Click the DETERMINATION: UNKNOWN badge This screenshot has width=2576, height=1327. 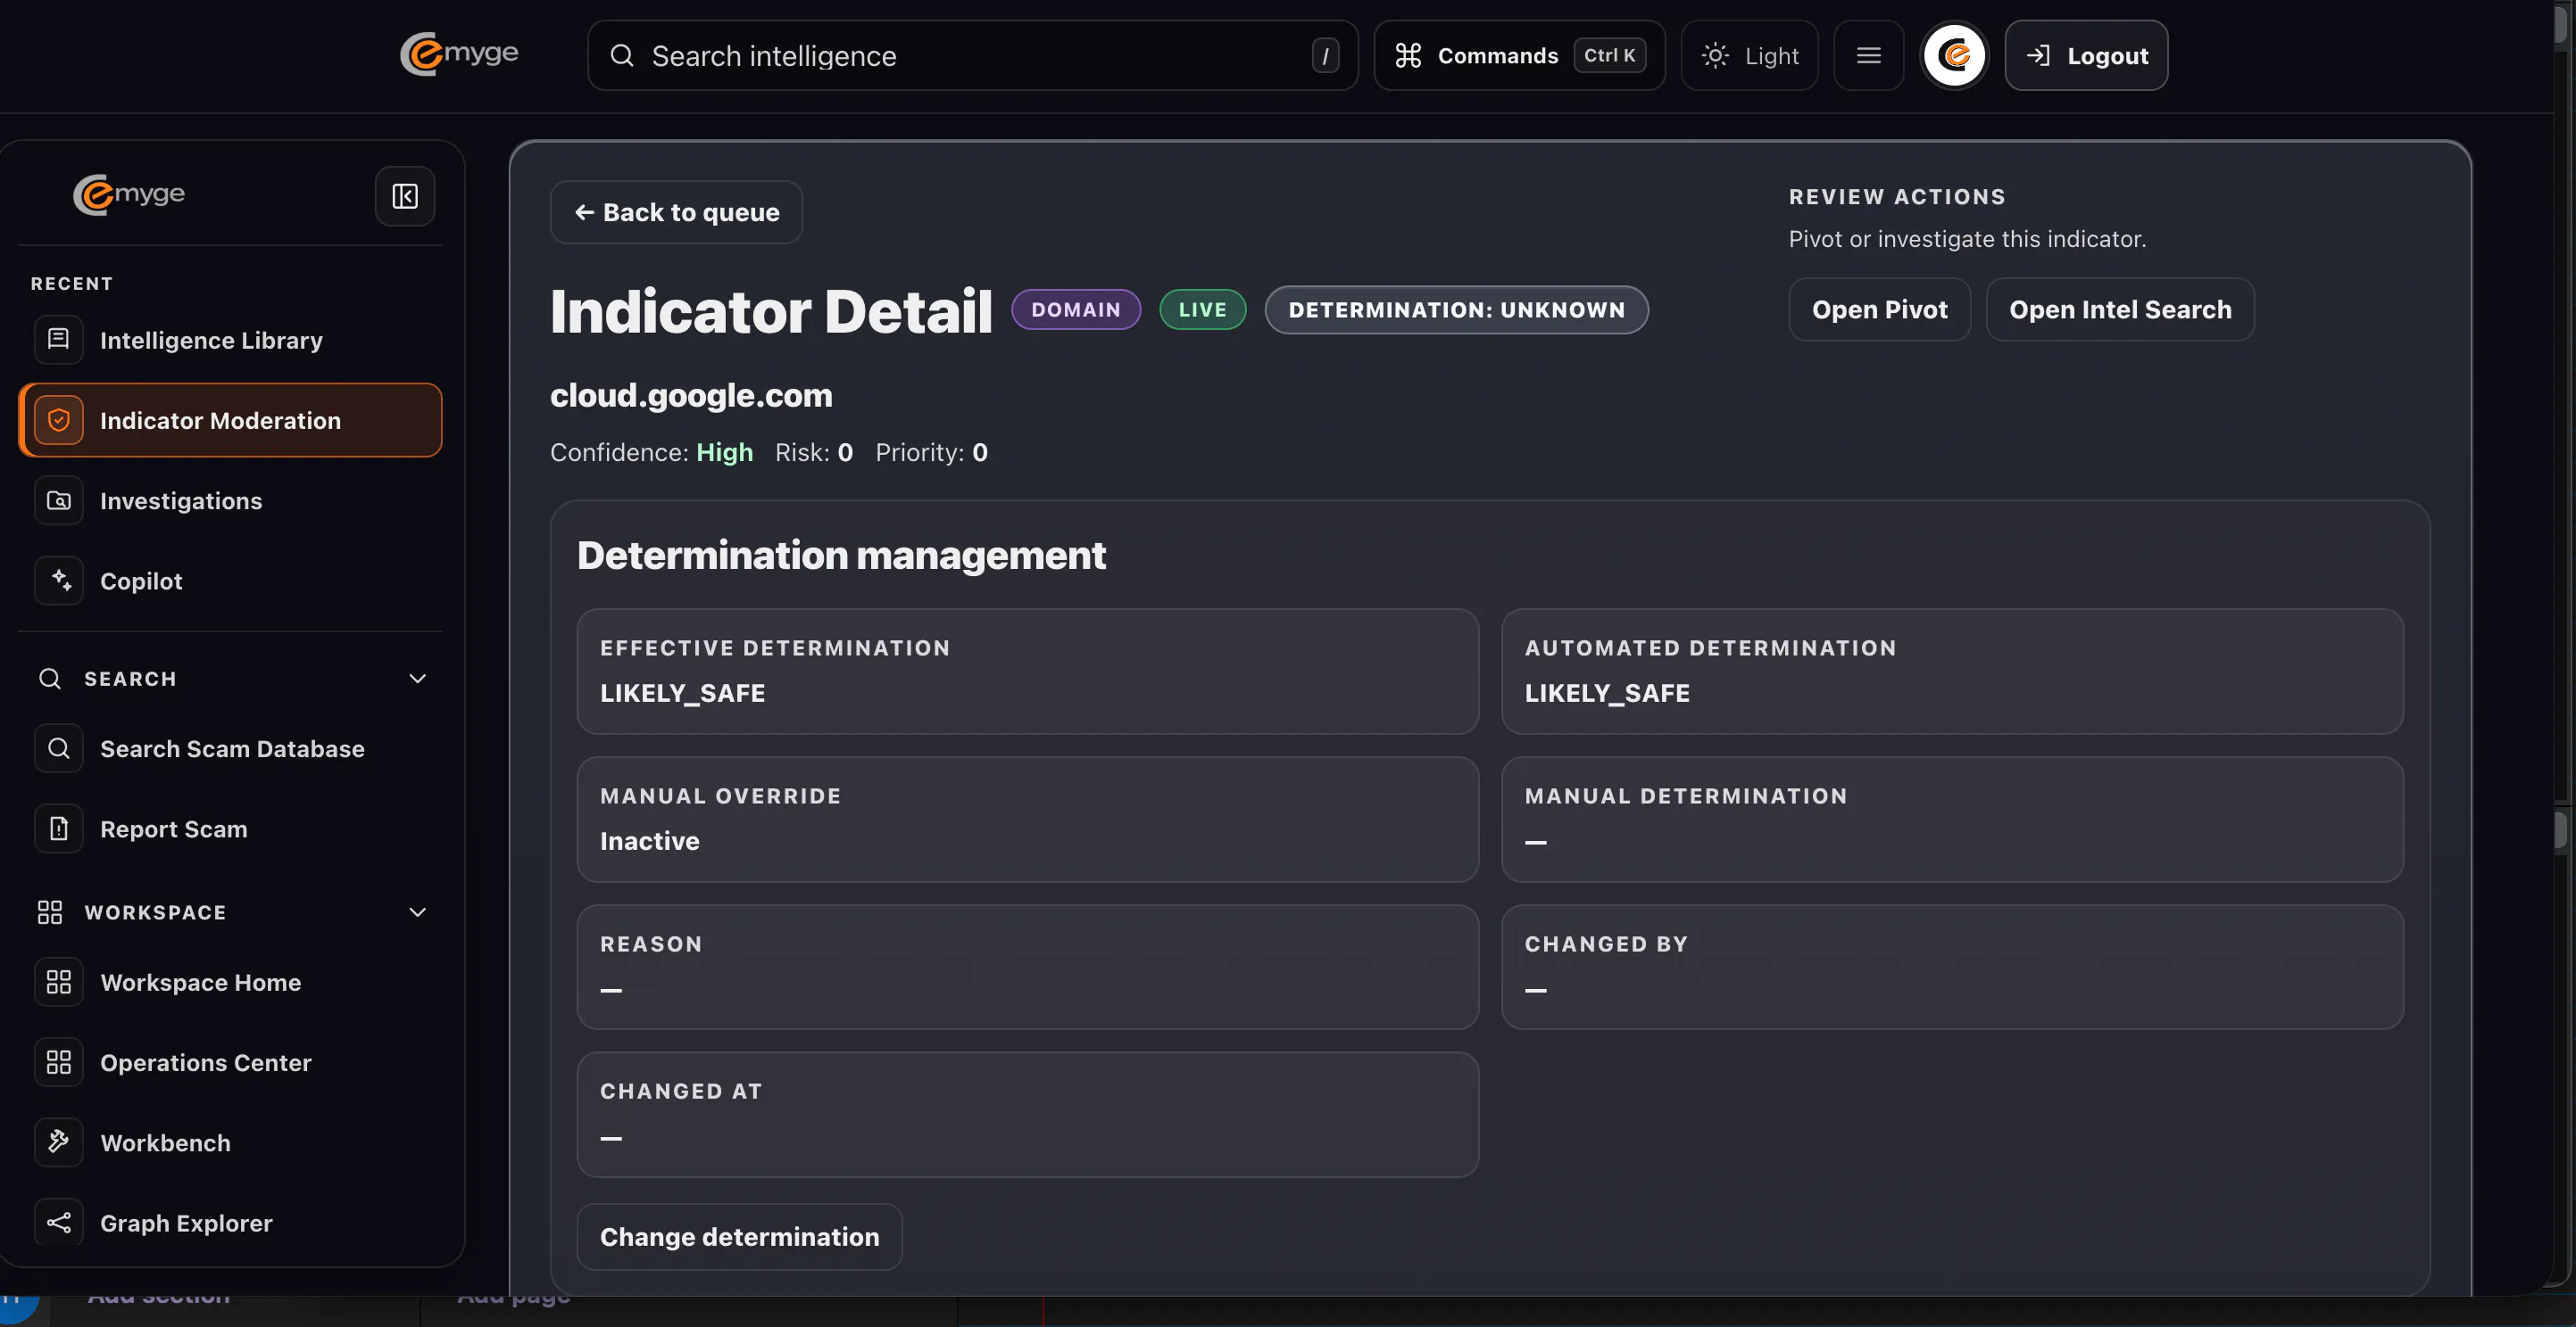coord(1456,309)
